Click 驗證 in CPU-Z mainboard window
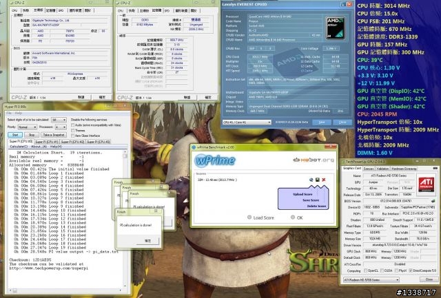Screen dimensions: 441x298 click(x=81, y=97)
